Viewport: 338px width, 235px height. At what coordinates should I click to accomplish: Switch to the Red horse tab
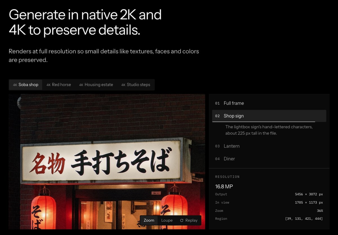59,85
